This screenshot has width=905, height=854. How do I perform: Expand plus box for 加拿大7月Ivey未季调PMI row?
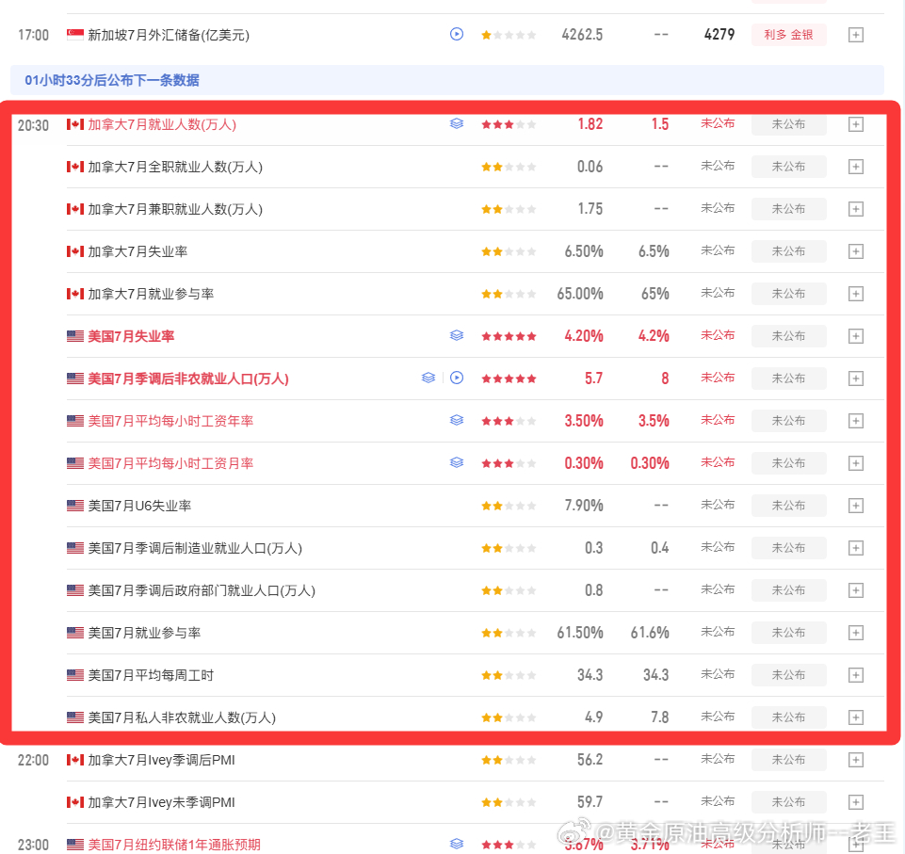pyautogui.click(x=856, y=802)
